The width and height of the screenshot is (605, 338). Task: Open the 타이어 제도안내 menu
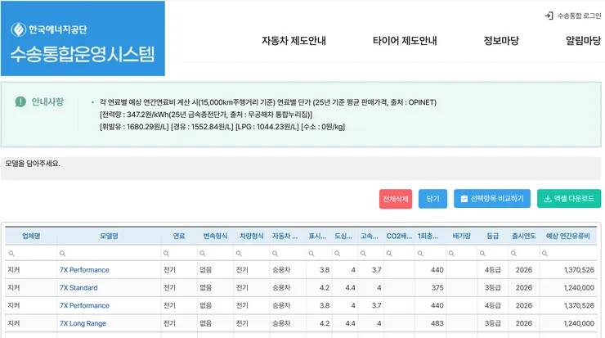tap(405, 41)
